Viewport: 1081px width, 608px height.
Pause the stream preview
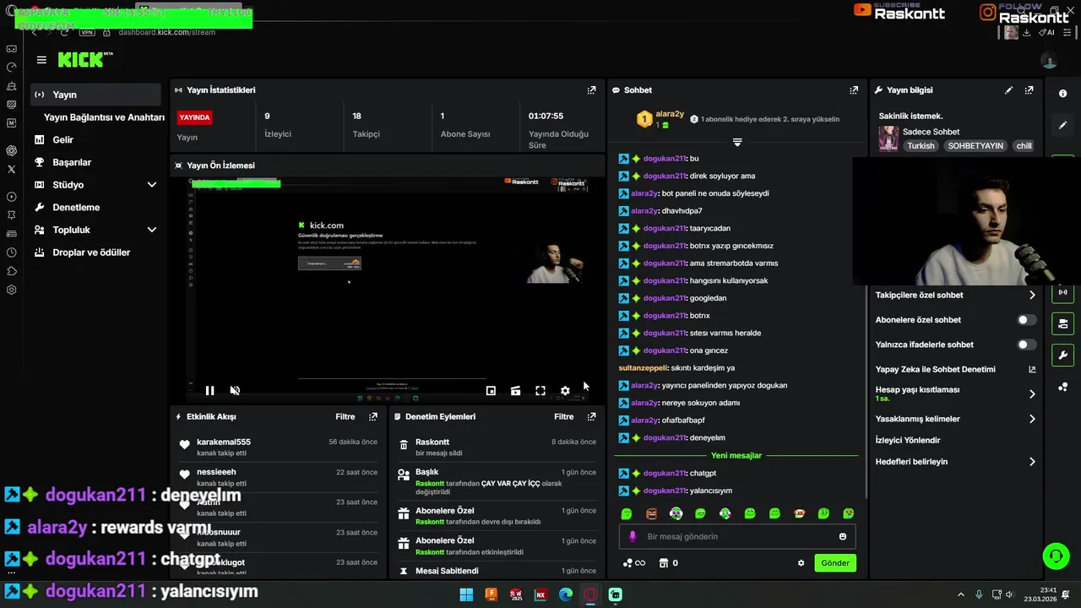pyautogui.click(x=209, y=390)
